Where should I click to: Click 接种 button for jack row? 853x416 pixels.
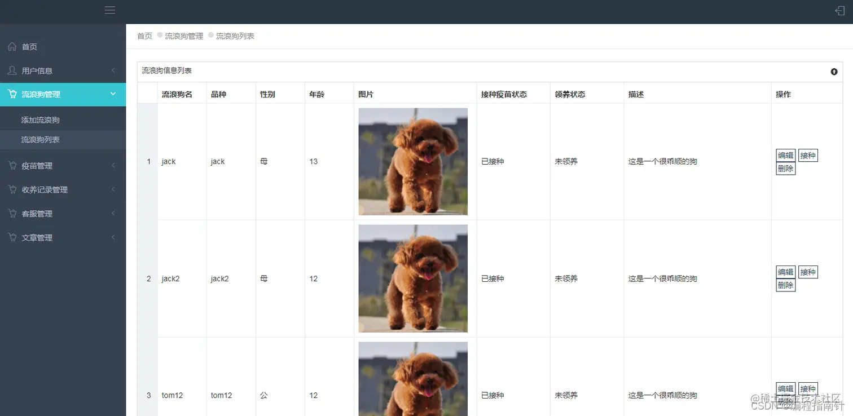point(808,156)
